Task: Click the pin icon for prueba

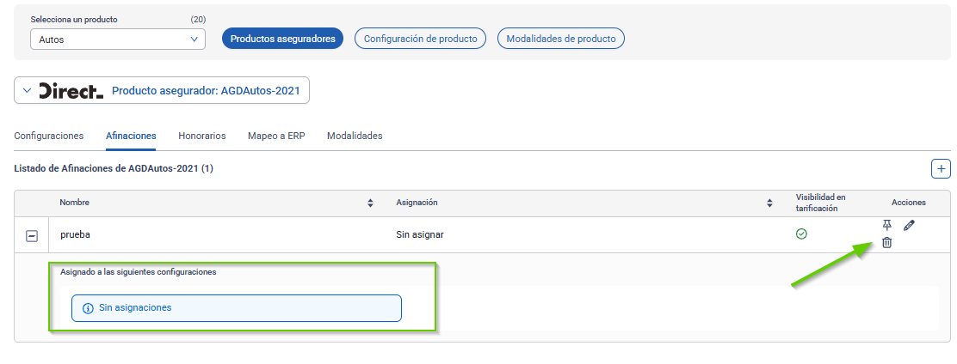Action: (886, 225)
